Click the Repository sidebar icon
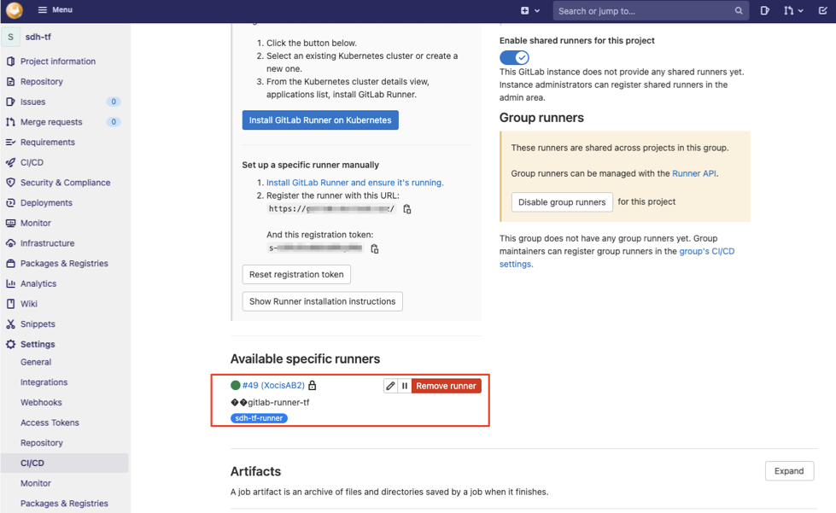Screen dimensions: 836x513 [10, 81]
